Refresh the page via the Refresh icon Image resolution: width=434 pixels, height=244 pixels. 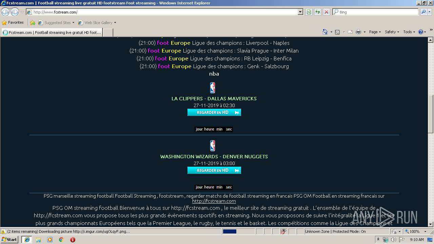click(318, 12)
